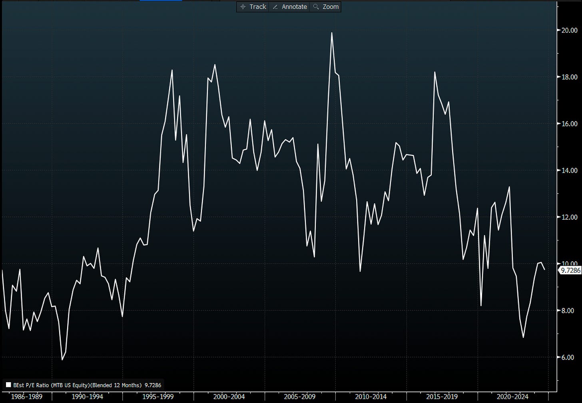
Task: Click the 18.00 value on the y-axis
Action: [x=569, y=77]
